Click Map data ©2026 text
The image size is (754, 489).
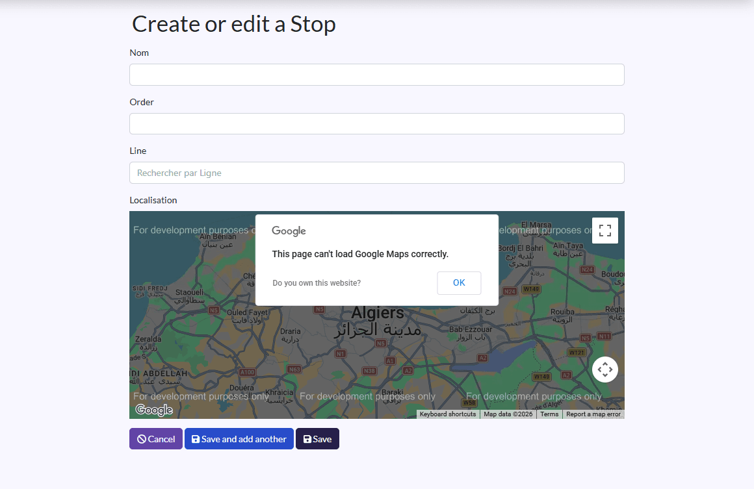click(x=508, y=414)
